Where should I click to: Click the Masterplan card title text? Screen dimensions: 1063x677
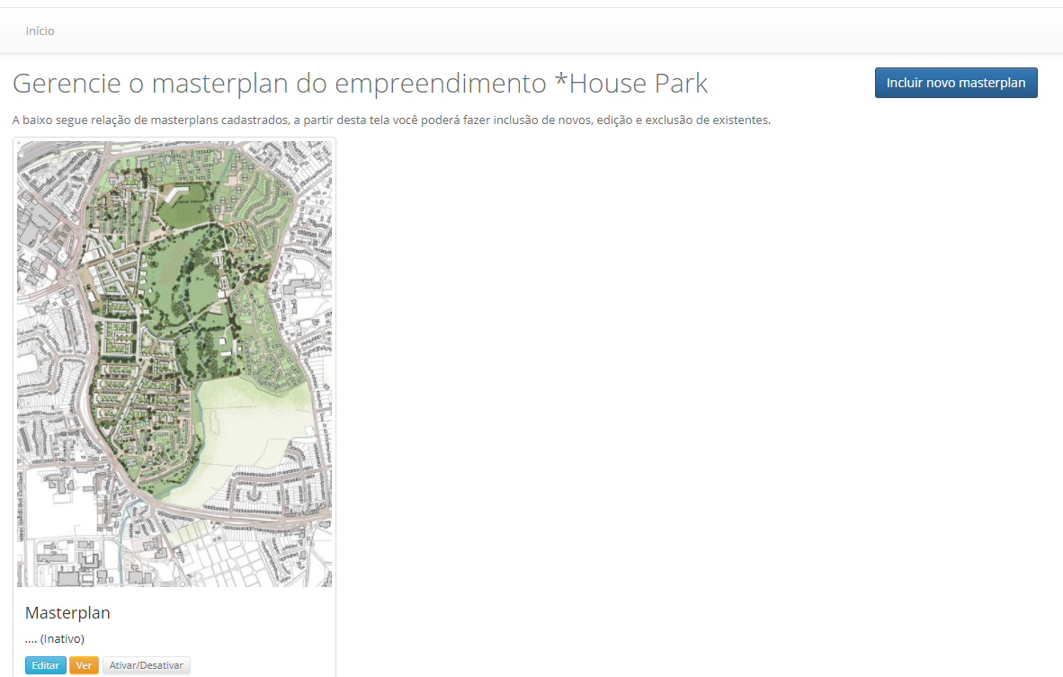67,613
